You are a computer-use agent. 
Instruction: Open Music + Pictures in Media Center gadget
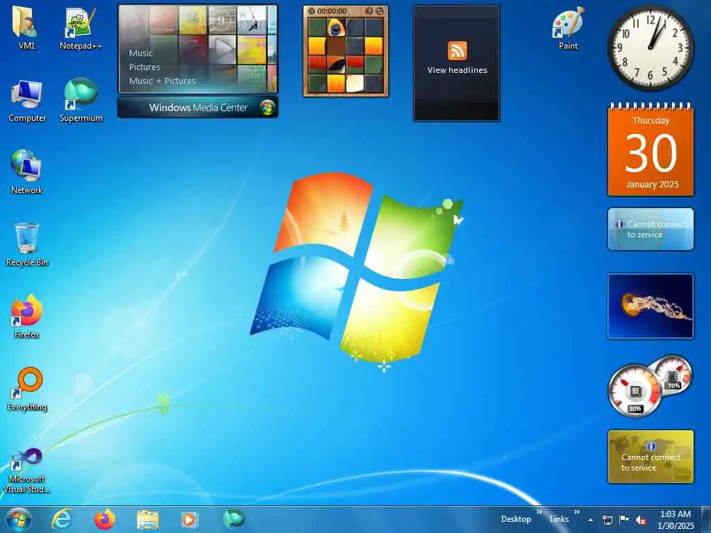(162, 81)
